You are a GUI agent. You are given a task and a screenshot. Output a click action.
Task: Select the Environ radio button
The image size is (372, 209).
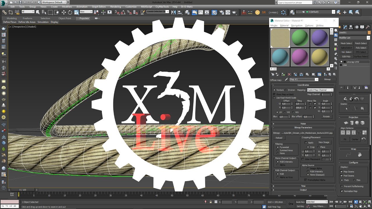[x=286, y=90]
